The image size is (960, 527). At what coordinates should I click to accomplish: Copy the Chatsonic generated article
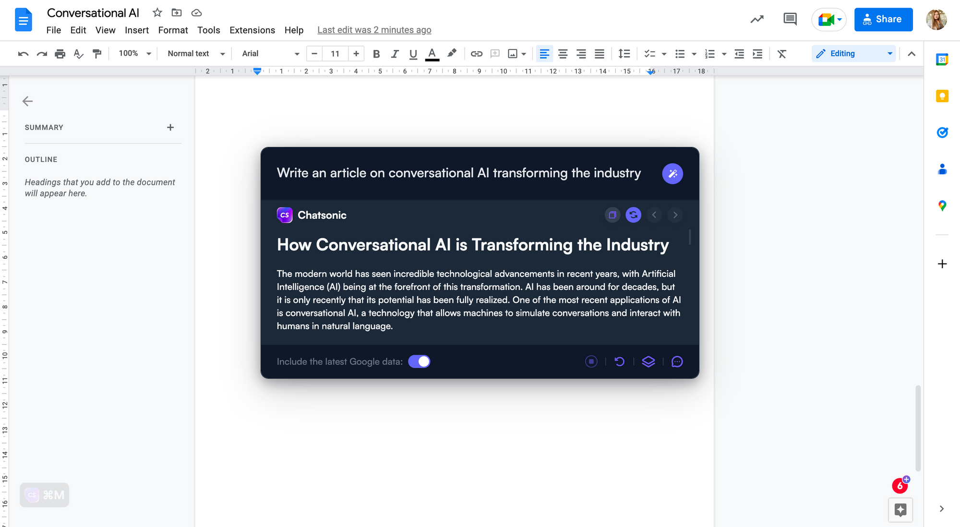612,215
